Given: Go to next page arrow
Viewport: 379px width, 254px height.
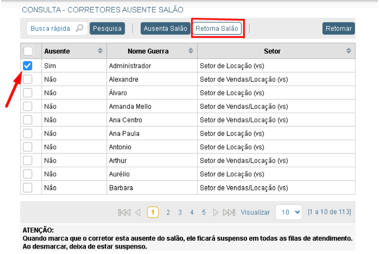Looking at the screenshot, I should (216, 212).
